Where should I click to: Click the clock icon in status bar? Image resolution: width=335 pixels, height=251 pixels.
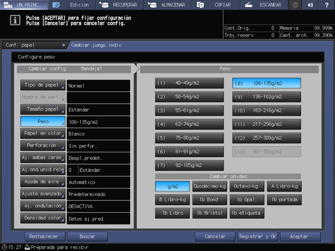pos(4,247)
